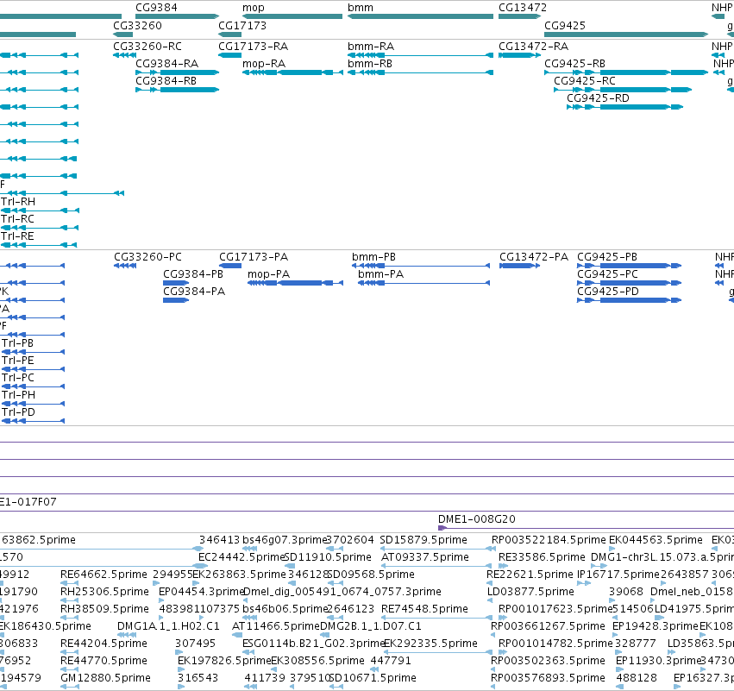
Task: Click EST RE44770.5prime
Action: (x=104, y=661)
